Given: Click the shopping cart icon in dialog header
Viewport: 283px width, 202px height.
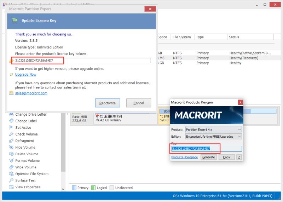Looking at the screenshot, I should 15,21.
